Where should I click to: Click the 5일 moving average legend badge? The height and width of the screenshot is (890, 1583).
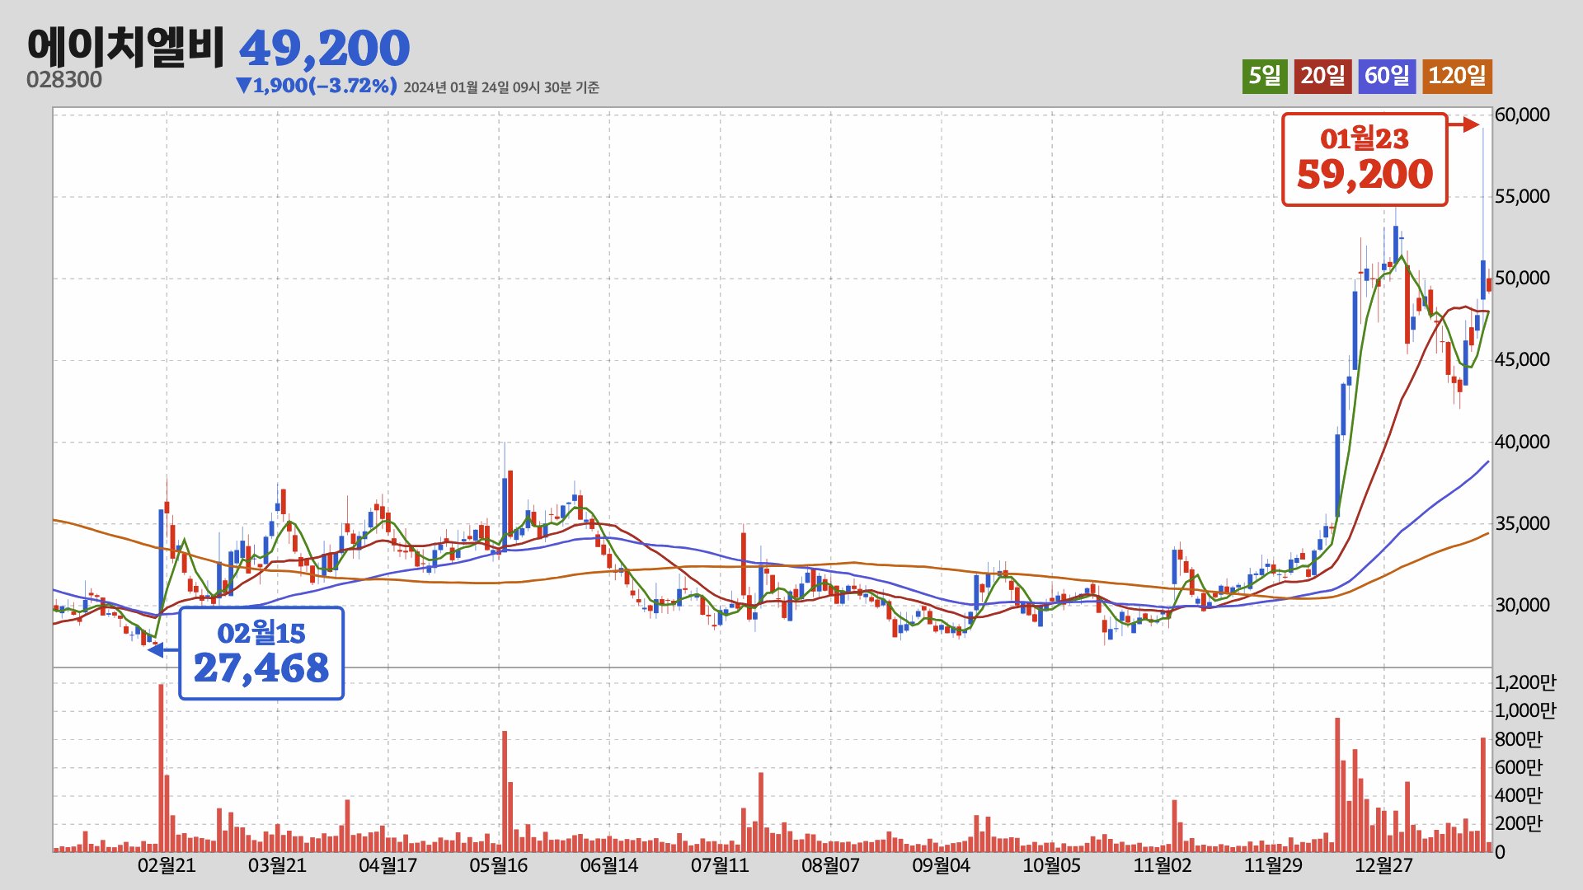(x=1265, y=77)
